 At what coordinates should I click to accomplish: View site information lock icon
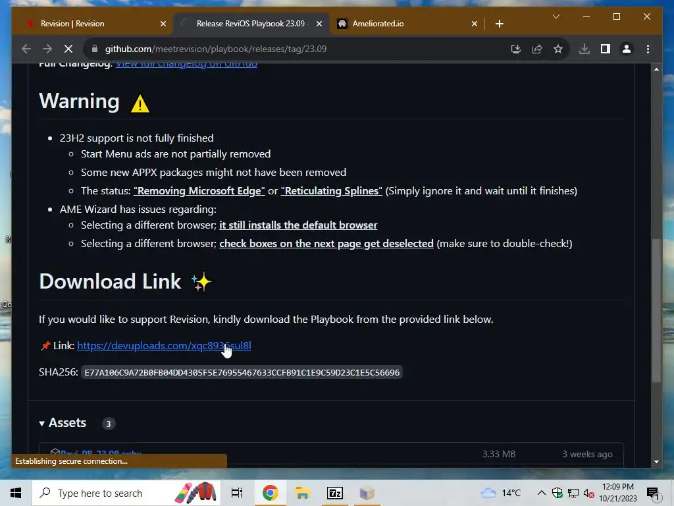point(95,49)
